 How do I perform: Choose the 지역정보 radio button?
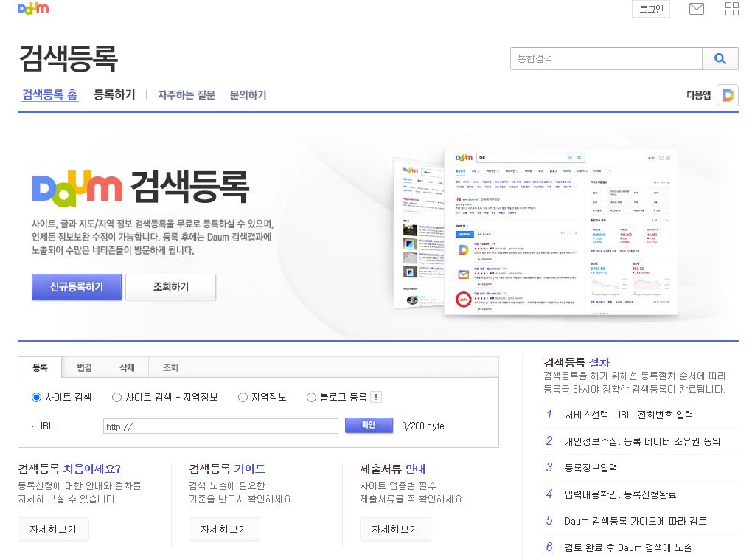coord(243,398)
